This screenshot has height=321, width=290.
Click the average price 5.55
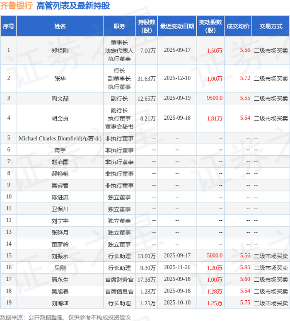245,98
